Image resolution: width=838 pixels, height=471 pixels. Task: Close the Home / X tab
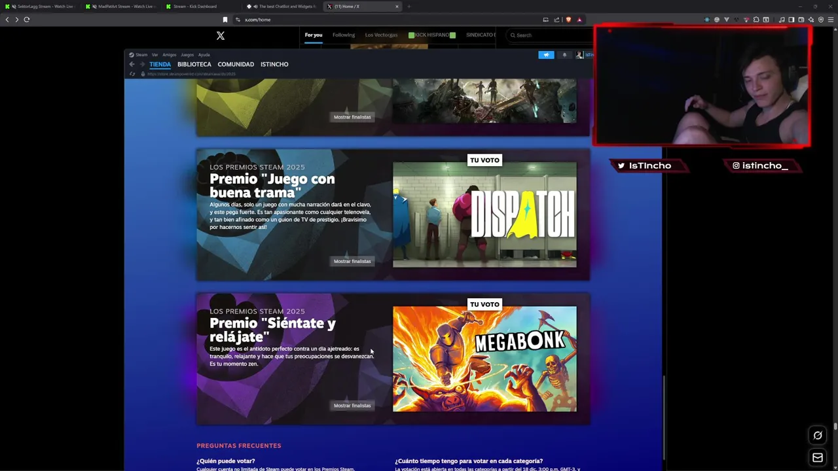point(397,7)
